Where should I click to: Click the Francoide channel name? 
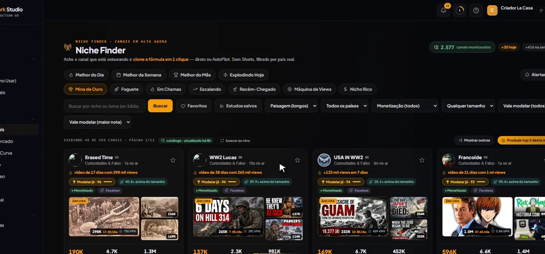tap(470, 157)
